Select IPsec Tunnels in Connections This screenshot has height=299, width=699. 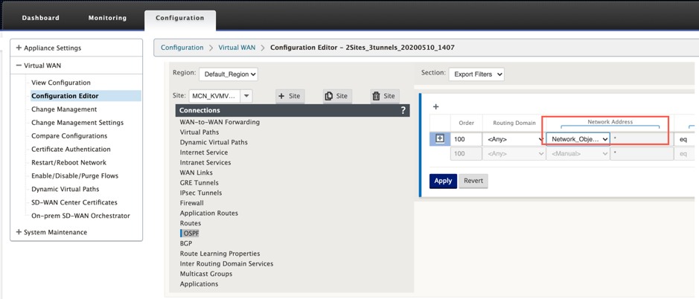click(x=200, y=193)
